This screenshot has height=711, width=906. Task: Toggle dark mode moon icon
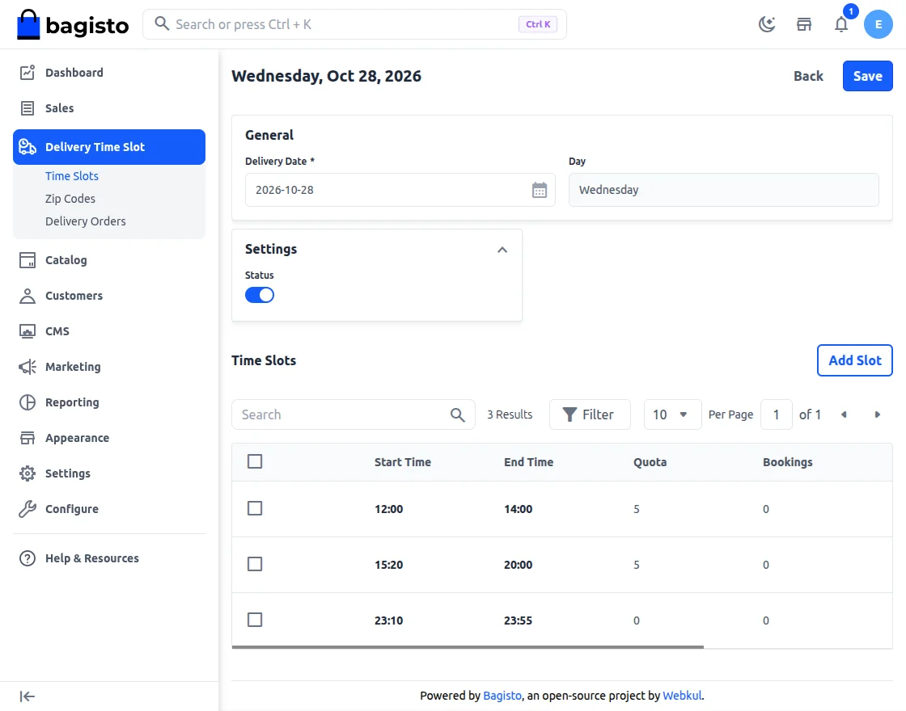(767, 24)
